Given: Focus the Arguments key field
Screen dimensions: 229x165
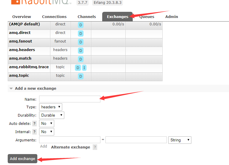Looking at the screenshot, I should (70, 140).
